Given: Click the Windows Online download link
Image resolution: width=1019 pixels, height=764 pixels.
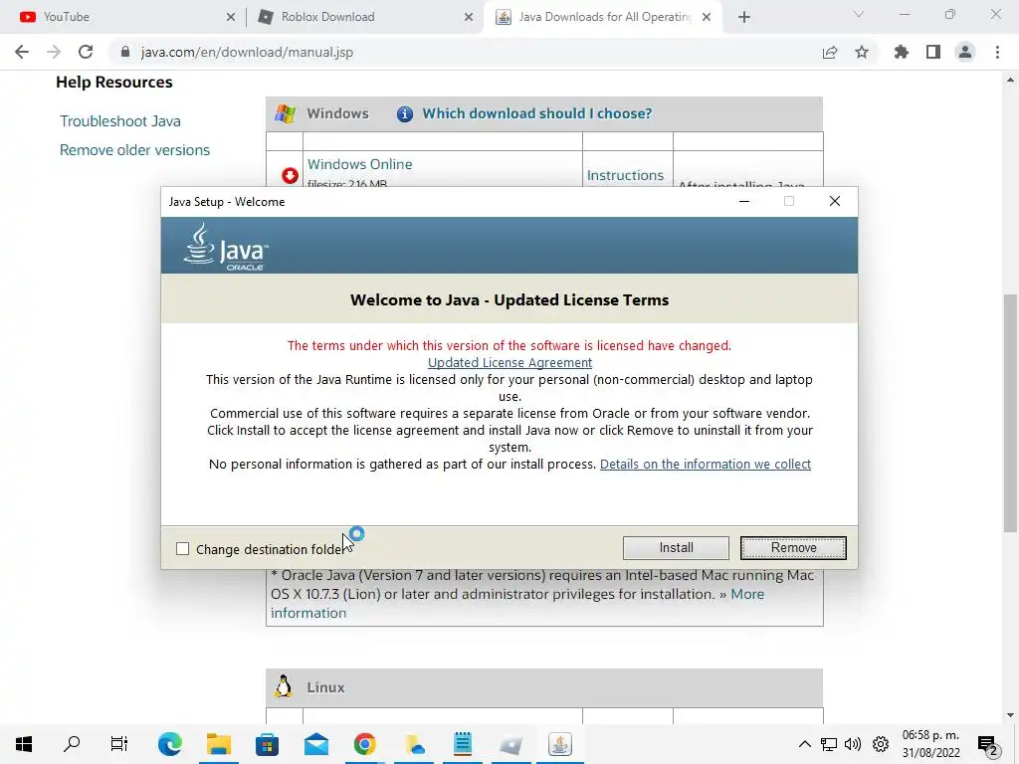Looking at the screenshot, I should (359, 164).
